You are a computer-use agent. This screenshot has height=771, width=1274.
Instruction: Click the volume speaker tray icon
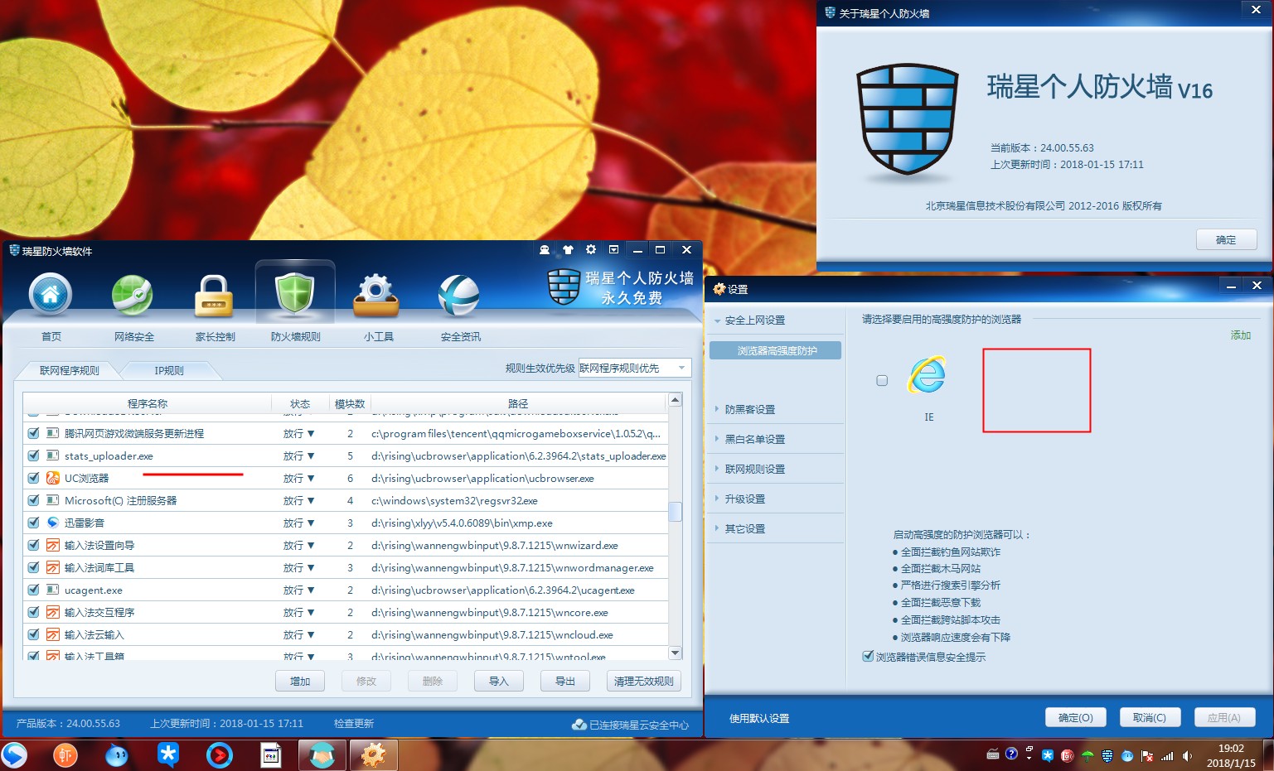click(x=1187, y=755)
